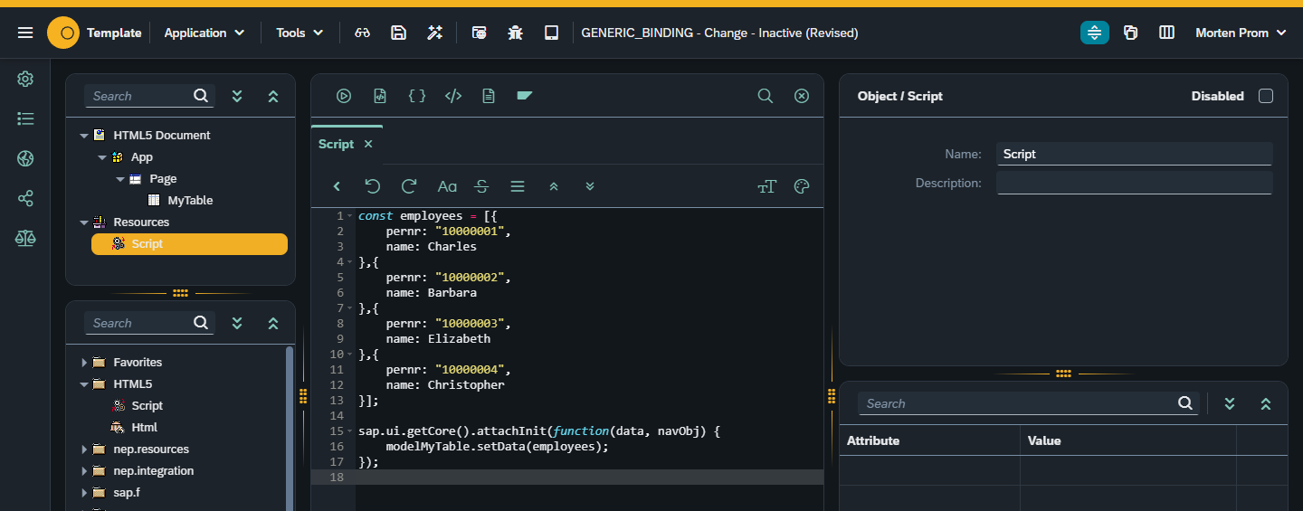Open the hamburger main menu
This screenshot has height=511, width=1303.
click(x=25, y=33)
